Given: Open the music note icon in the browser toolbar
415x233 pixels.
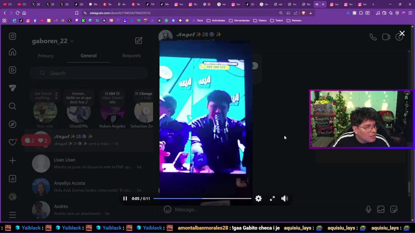Looking at the screenshot, I should (378, 13).
